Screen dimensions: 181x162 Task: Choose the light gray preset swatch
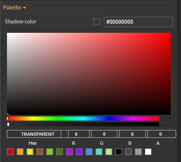pyautogui.click(x=138, y=152)
